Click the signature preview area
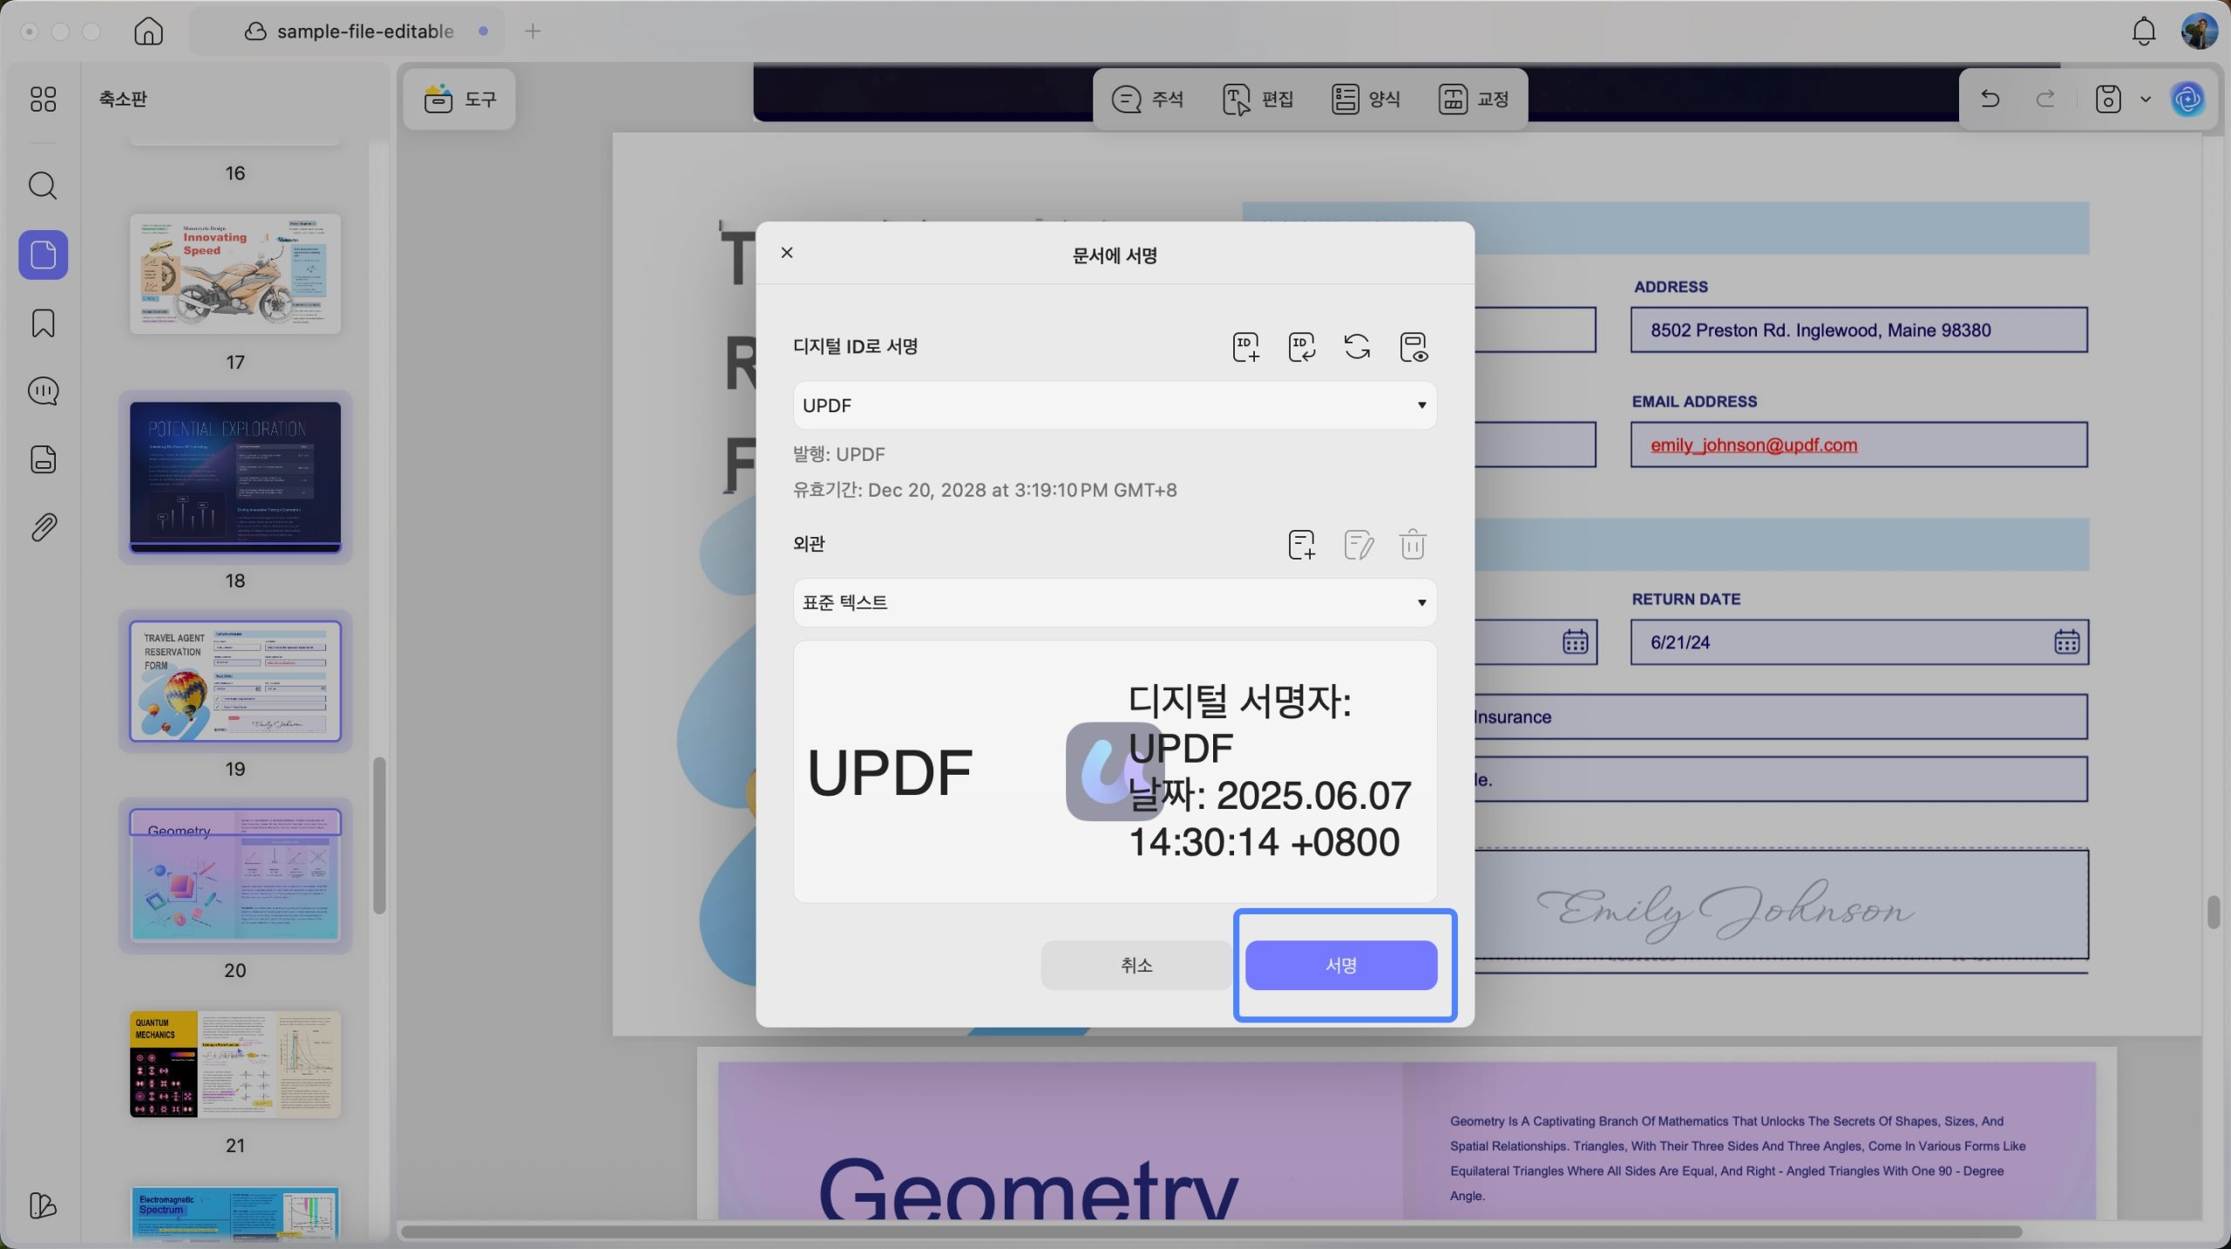The height and width of the screenshot is (1249, 2231). coord(1115,771)
